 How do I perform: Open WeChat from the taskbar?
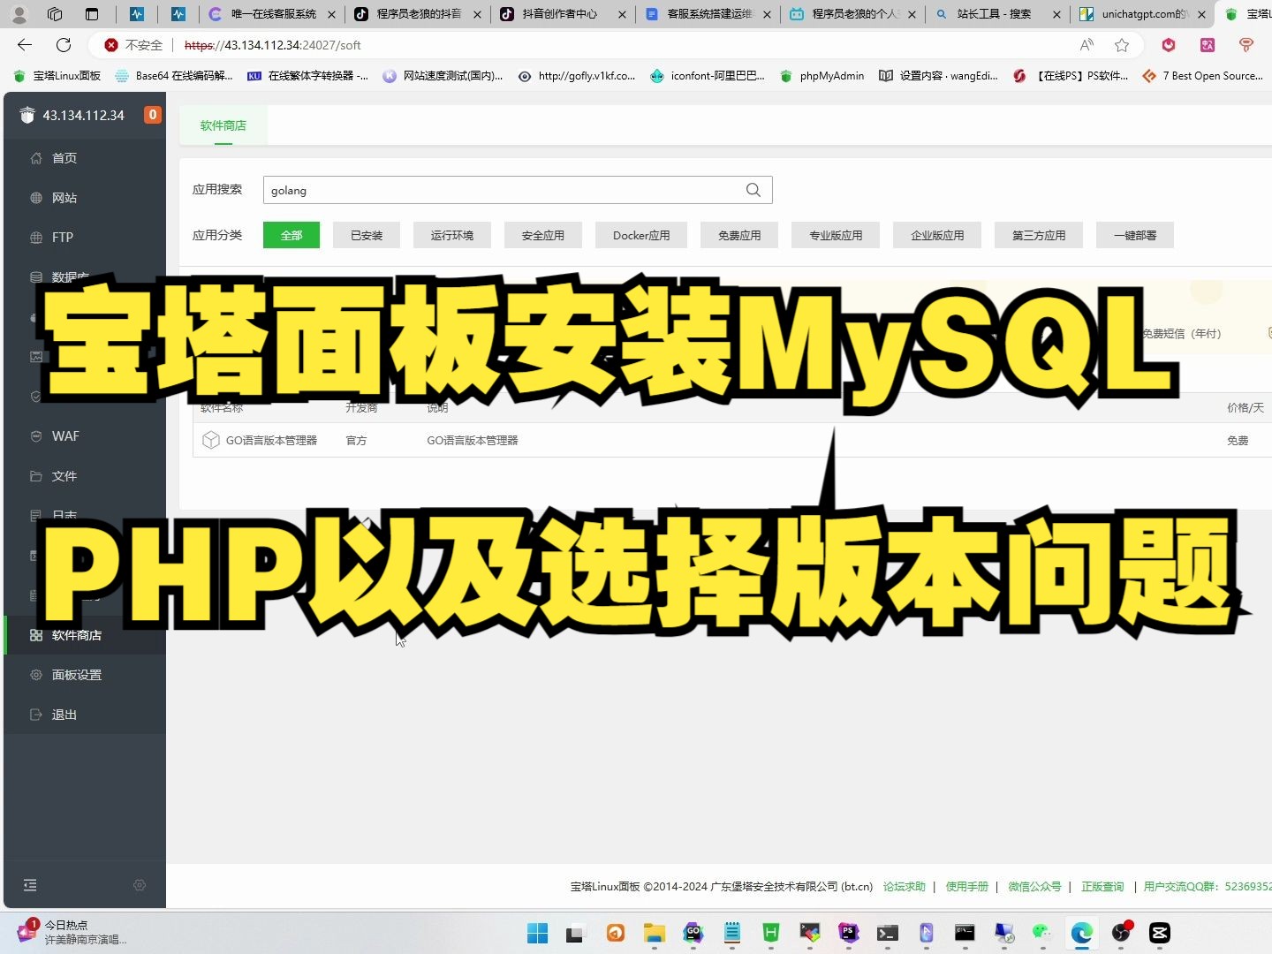click(1042, 933)
